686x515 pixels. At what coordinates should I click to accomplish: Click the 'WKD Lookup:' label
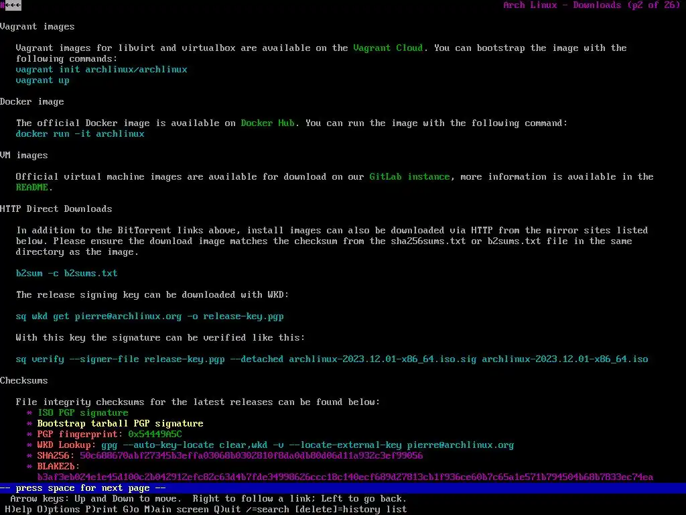click(x=66, y=445)
